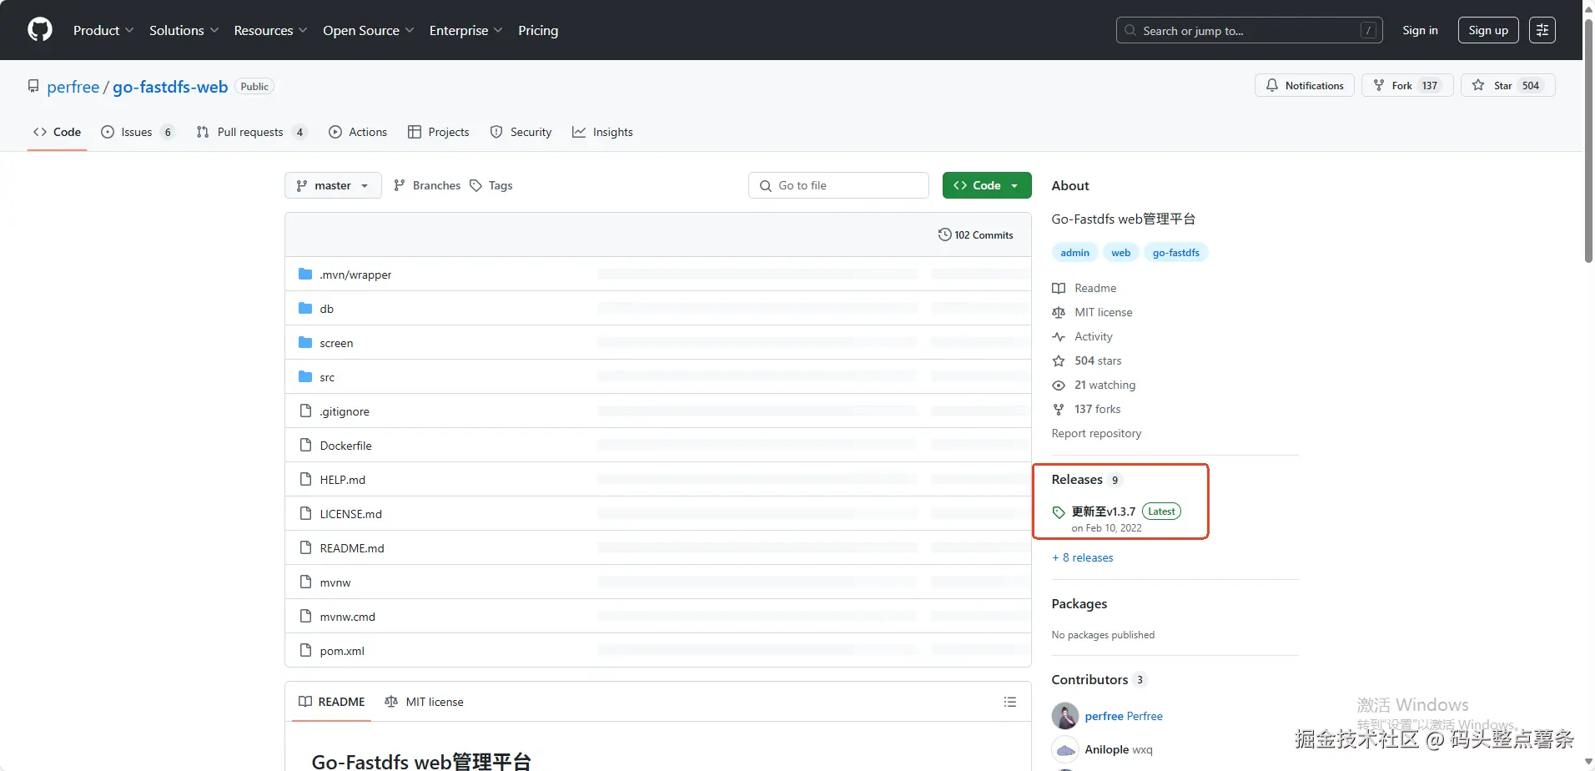
Task: Click the star icon beside 504 stars
Action: coord(1059,360)
